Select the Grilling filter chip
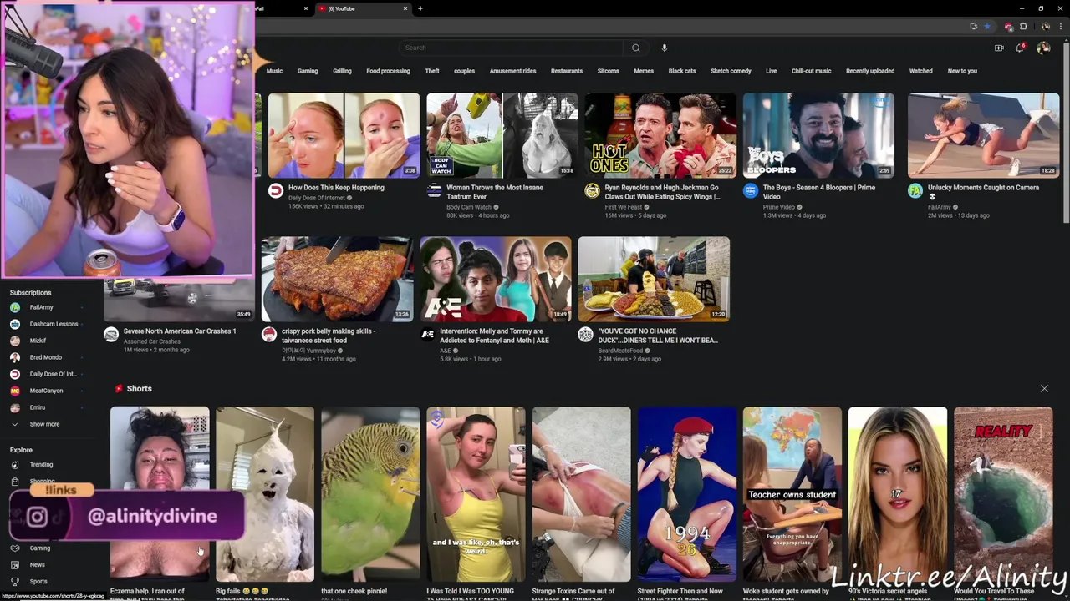The width and height of the screenshot is (1070, 601). tap(342, 71)
